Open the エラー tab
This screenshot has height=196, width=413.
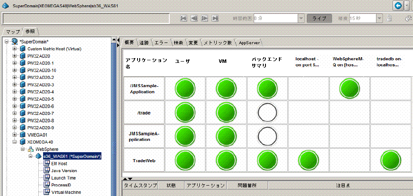[x=162, y=42]
